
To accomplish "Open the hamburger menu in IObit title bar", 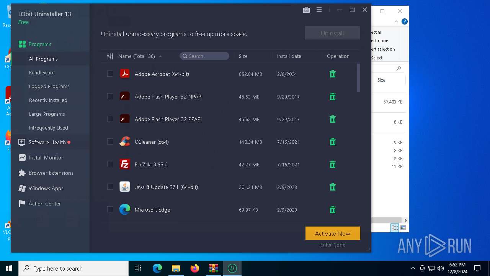I will 319,10.
